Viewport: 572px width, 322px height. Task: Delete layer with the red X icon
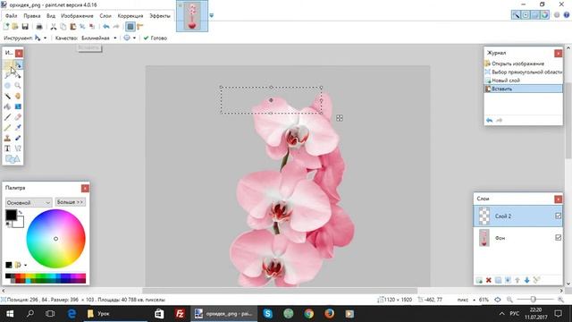(489, 280)
